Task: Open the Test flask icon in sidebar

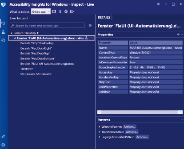Action: [3, 32]
